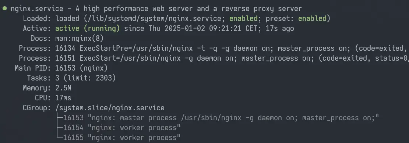Click the 'Loaded:' field label
This screenshot has width=409, height=143.
(37, 18)
